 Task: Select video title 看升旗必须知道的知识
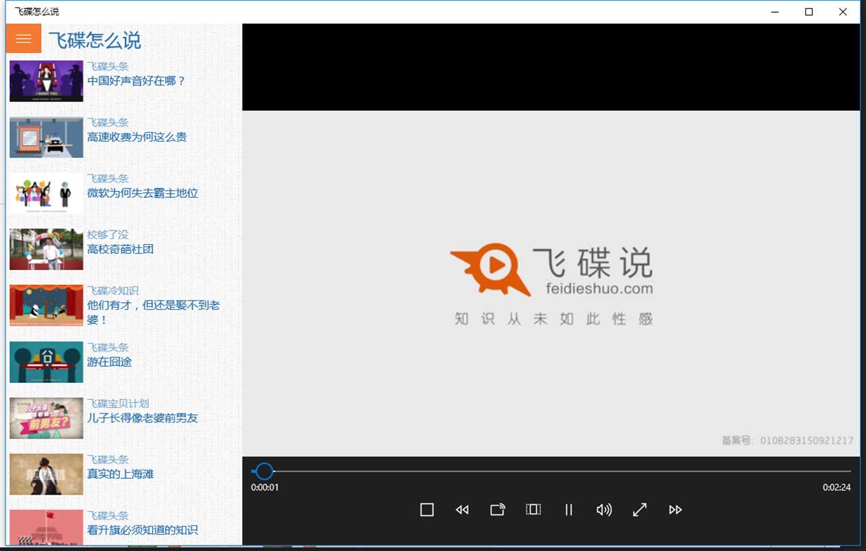(x=143, y=530)
